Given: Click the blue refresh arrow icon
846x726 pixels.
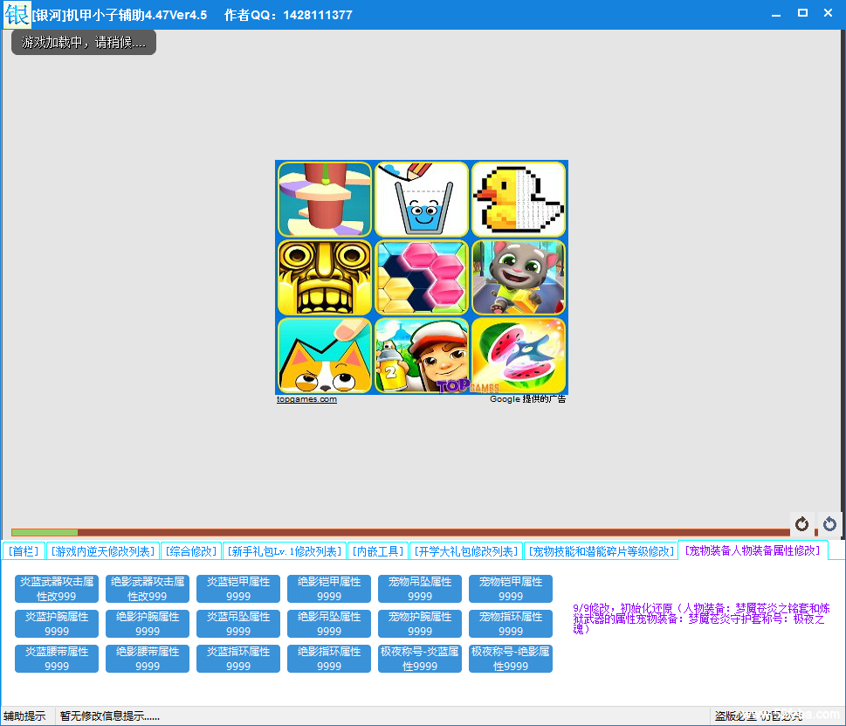Looking at the screenshot, I should coord(829,523).
